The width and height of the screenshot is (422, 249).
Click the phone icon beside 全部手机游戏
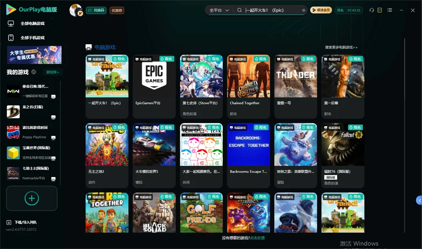point(11,38)
